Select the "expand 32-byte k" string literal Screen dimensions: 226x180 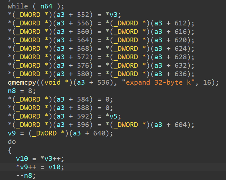[160, 82]
